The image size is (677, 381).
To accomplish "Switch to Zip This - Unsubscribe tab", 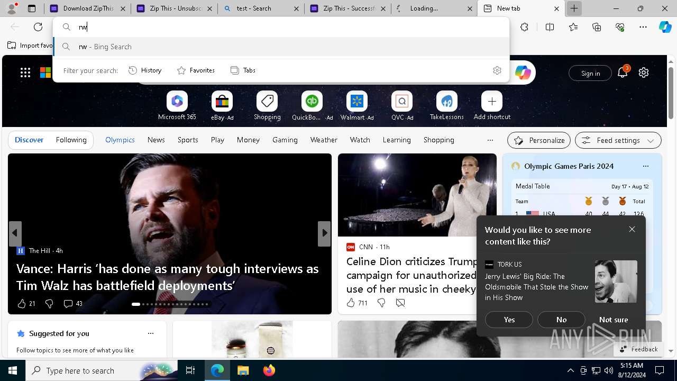I will [175, 8].
